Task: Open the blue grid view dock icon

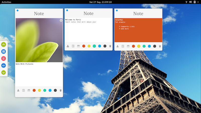Action: [x=4, y=51]
